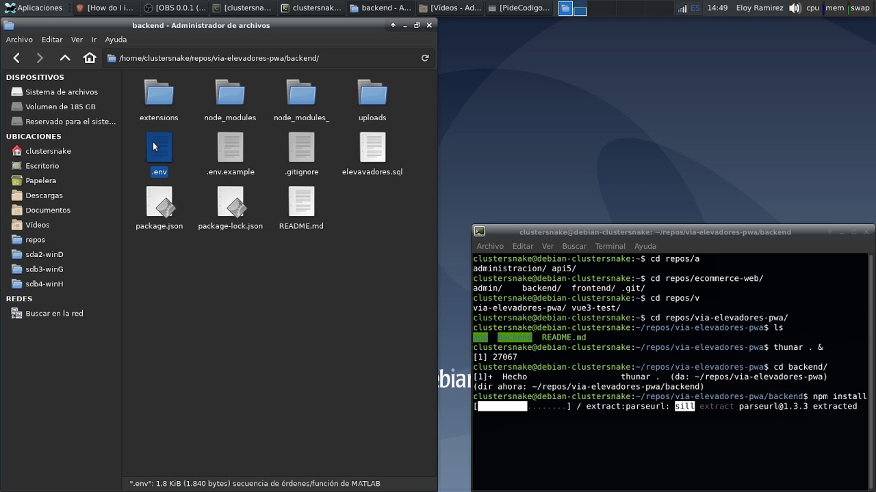Switch to the PideCodigo taskbar window
The height and width of the screenshot is (492, 876).
point(519,8)
